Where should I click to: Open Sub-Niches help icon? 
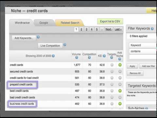(x=147, y=108)
